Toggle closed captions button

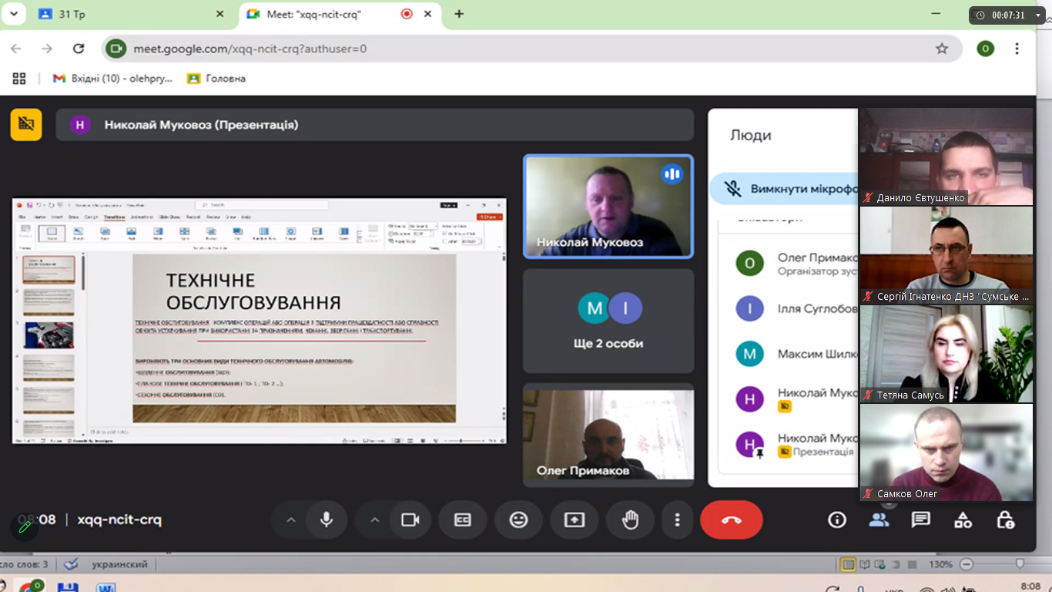tap(462, 520)
